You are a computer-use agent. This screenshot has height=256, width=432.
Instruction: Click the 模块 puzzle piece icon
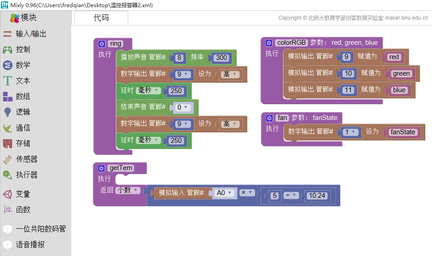pos(14,18)
